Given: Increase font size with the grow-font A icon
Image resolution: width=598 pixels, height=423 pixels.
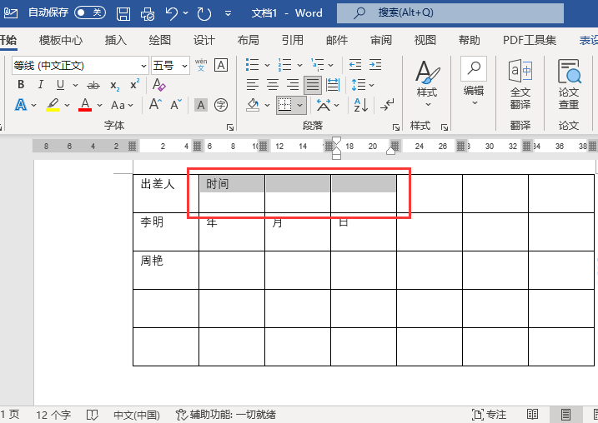Looking at the screenshot, I should coord(156,104).
